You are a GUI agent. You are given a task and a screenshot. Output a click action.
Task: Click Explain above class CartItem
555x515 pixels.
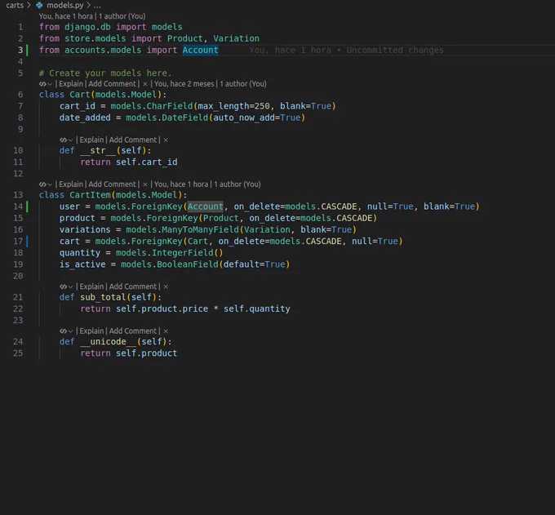[x=71, y=184]
